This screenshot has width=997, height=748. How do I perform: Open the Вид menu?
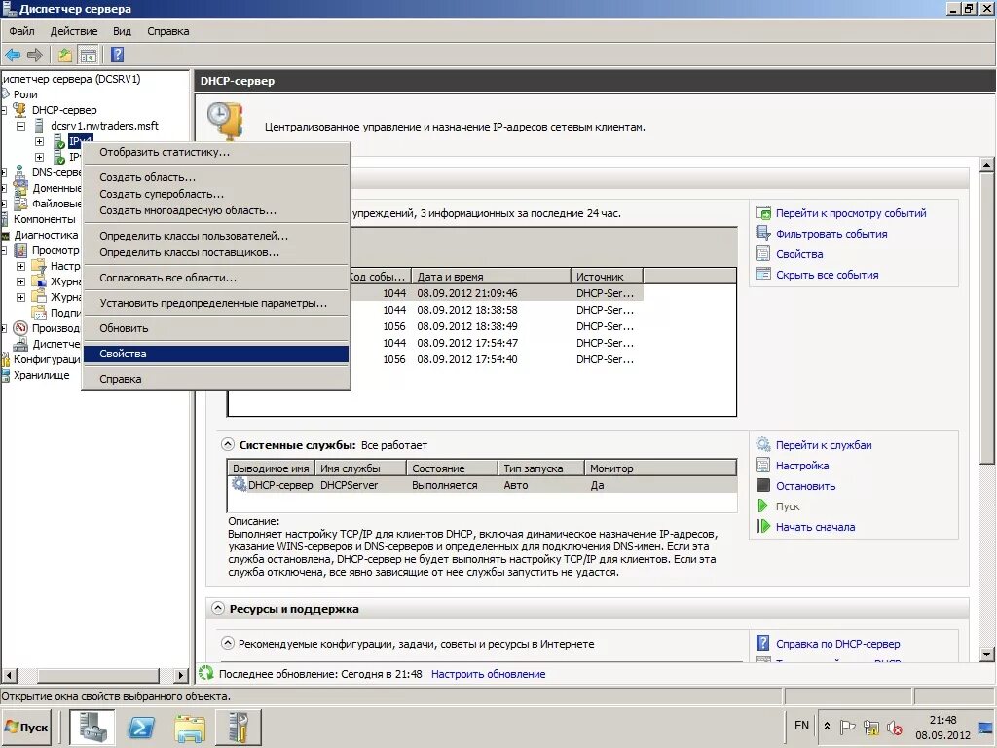pos(122,31)
